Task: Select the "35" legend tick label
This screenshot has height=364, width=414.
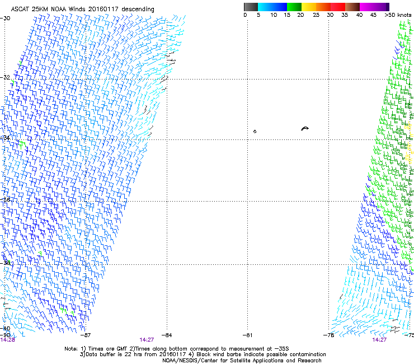Action: click(345, 15)
